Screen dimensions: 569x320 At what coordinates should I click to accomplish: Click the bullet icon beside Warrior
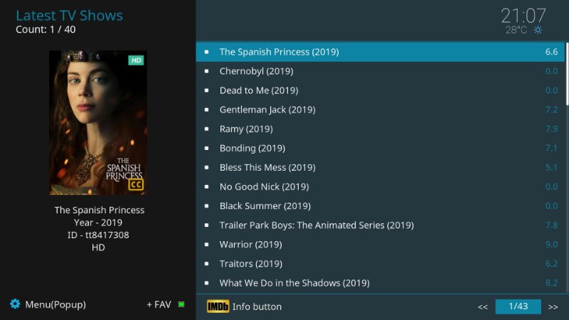pyautogui.click(x=206, y=244)
